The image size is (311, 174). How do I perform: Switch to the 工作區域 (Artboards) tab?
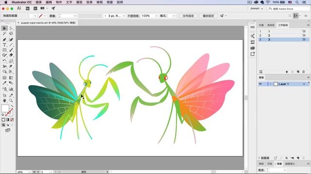pos(283,25)
